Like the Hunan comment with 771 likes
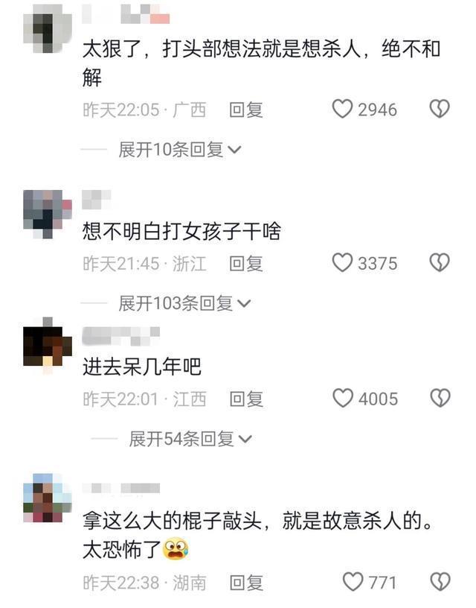Image resolution: width=476 pixels, height=608 pixels. click(x=353, y=582)
